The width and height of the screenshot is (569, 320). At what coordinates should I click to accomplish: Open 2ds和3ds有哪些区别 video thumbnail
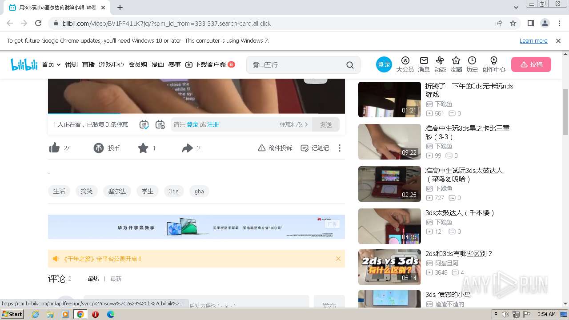[x=389, y=267]
